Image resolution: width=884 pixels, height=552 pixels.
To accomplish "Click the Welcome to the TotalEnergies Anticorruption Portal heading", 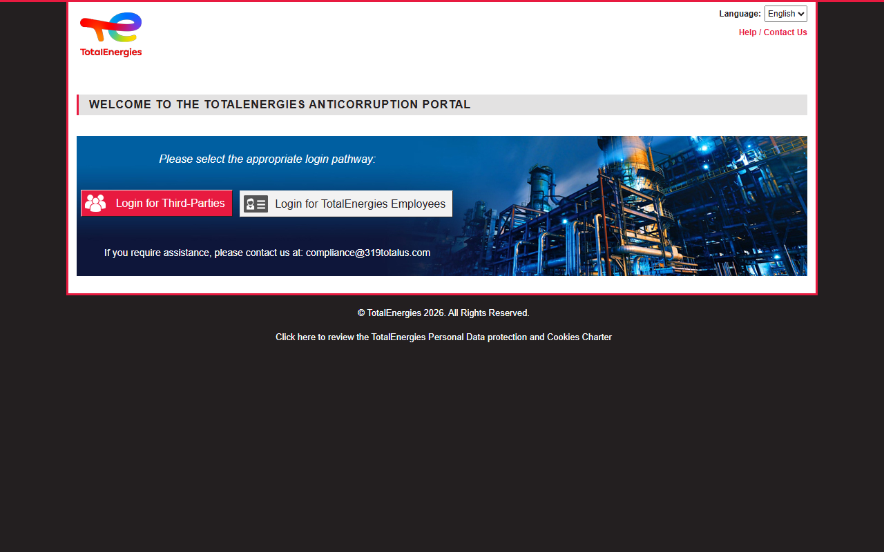I will point(280,105).
